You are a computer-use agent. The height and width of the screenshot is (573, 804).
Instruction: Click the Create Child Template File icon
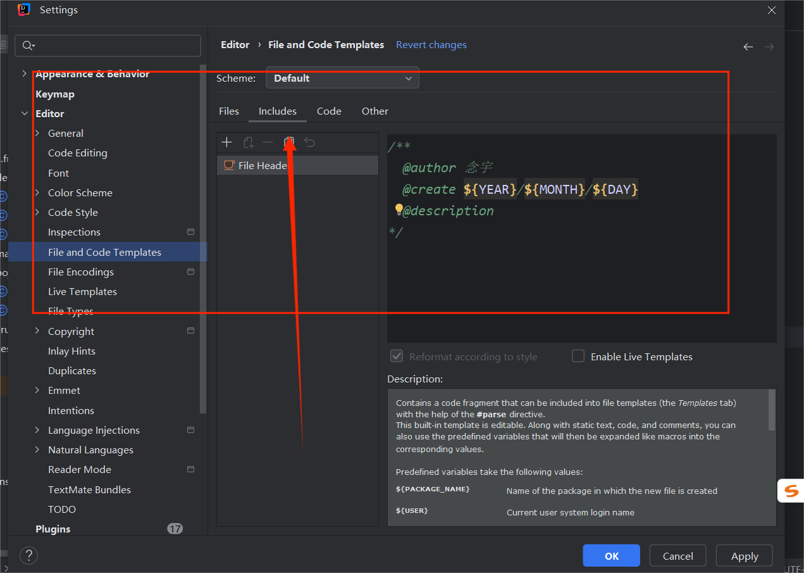(249, 142)
